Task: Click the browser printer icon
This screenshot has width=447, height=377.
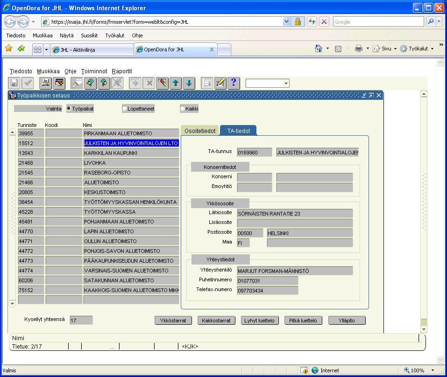Action: (359, 49)
